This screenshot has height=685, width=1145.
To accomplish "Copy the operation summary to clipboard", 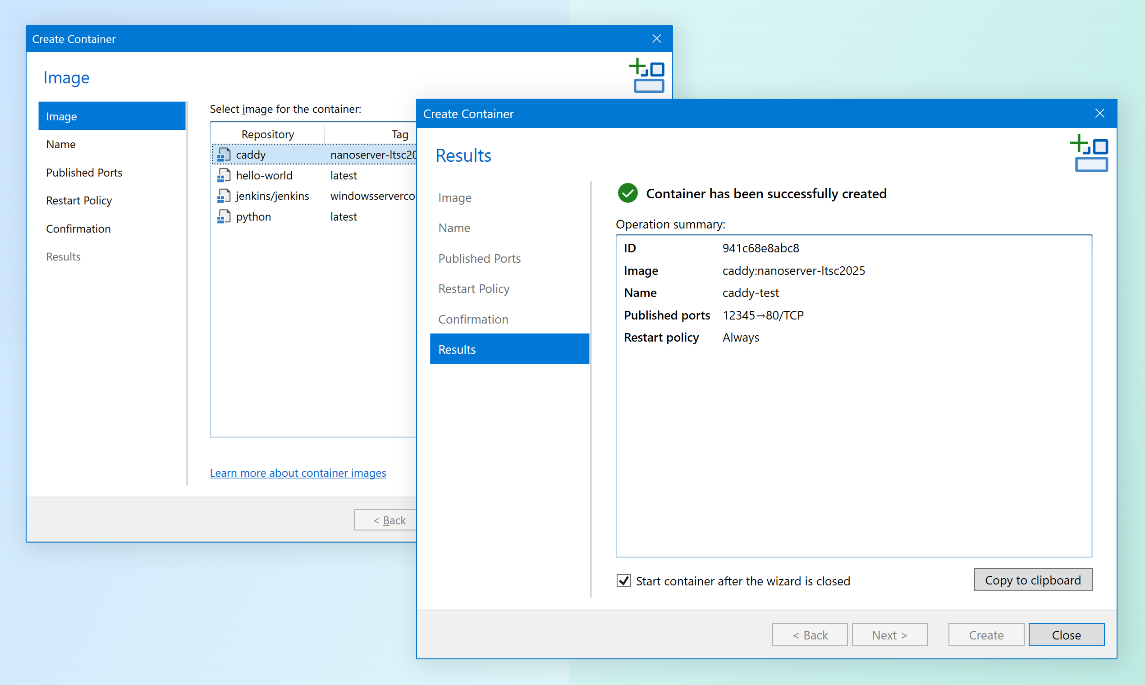I will click(1033, 580).
